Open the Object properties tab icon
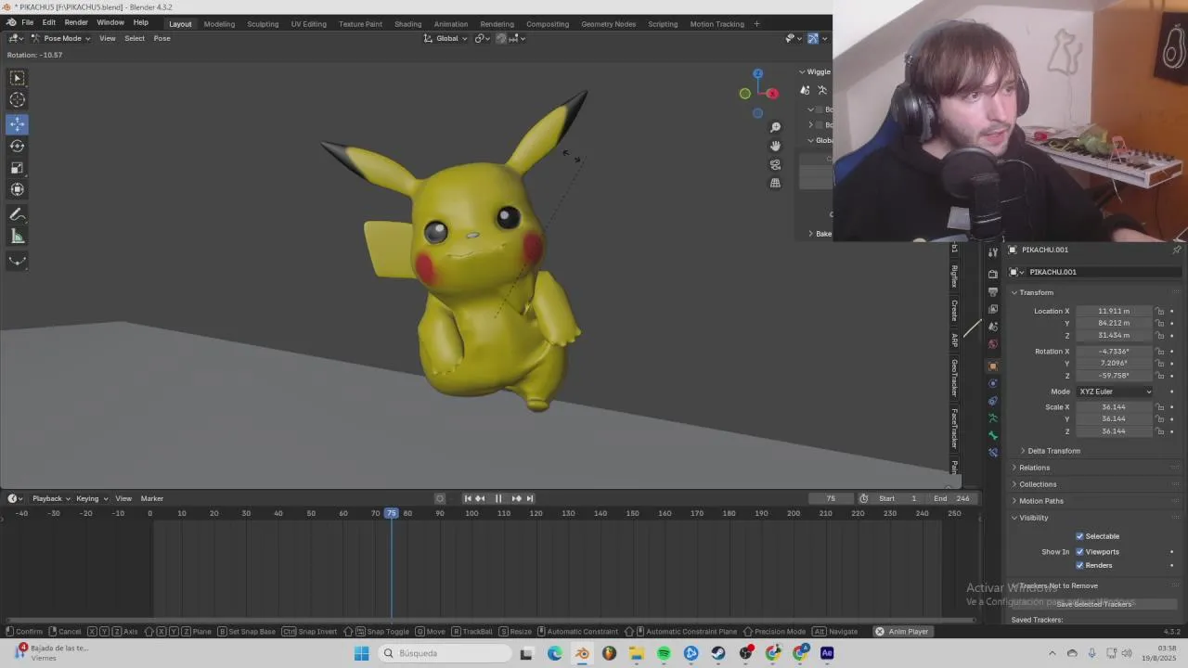1188x668 pixels. [x=993, y=366]
